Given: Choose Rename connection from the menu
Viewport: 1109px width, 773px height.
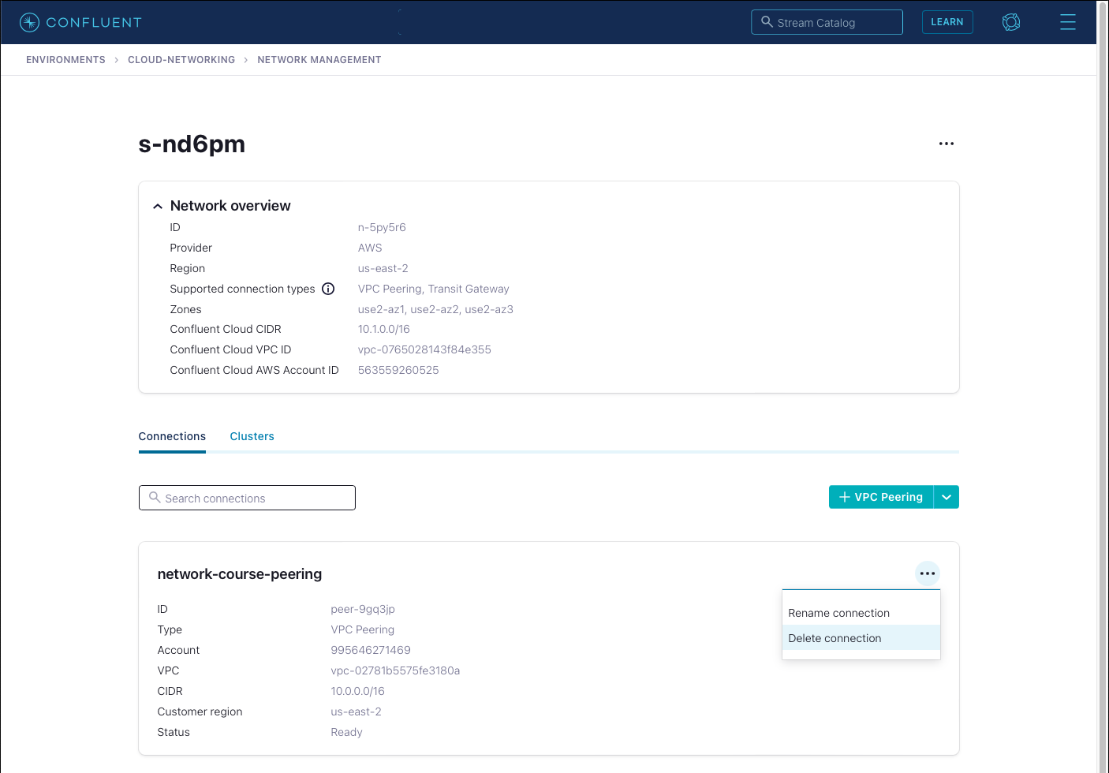Looking at the screenshot, I should click(x=861, y=613).
